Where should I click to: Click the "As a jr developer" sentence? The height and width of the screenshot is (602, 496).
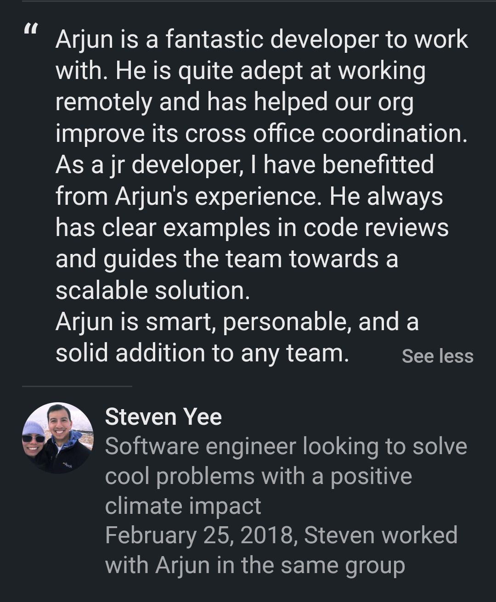[244, 165]
